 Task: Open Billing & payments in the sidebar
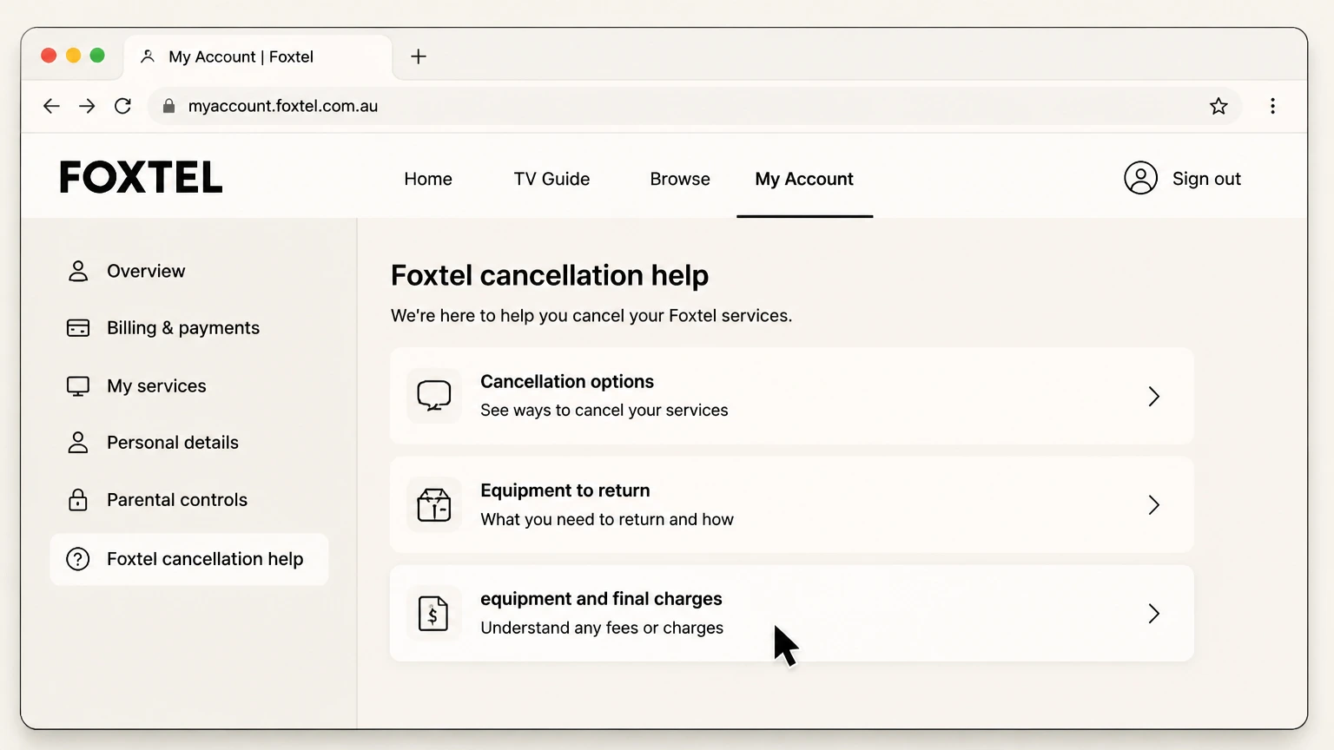[x=183, y=328]
